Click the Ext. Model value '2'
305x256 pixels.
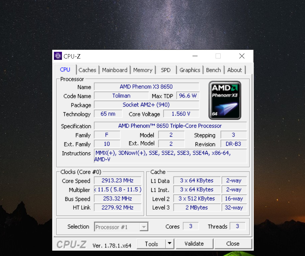coord(171,144)
